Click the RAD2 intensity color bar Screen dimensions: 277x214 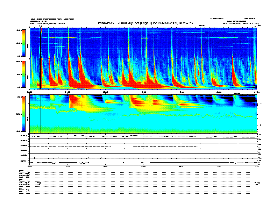coord(24,43)
